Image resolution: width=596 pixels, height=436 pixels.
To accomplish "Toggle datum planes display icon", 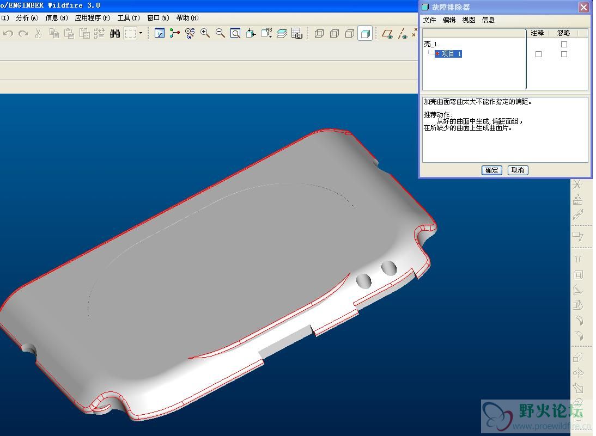I will [x=387, y=34].
